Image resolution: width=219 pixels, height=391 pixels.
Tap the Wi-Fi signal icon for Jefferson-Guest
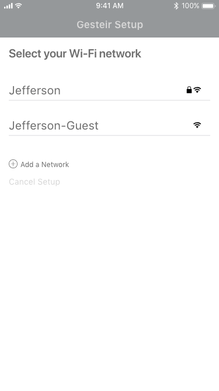point(197,125)
